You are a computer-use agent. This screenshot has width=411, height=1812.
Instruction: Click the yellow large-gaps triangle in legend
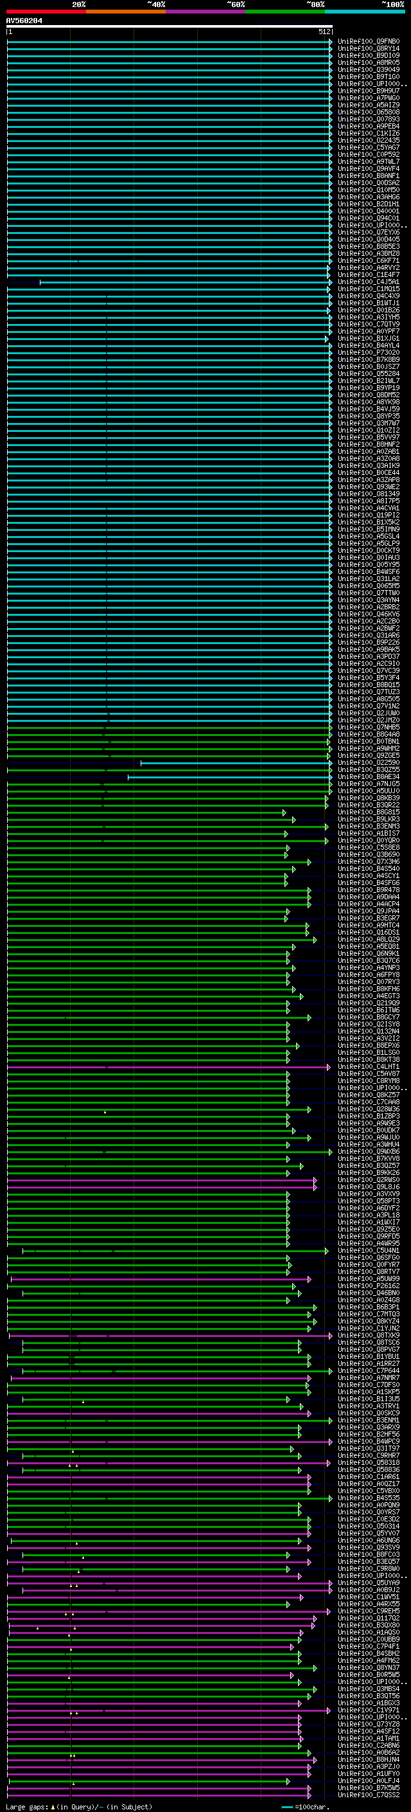pyautogui.click(x=53, y=1807)
